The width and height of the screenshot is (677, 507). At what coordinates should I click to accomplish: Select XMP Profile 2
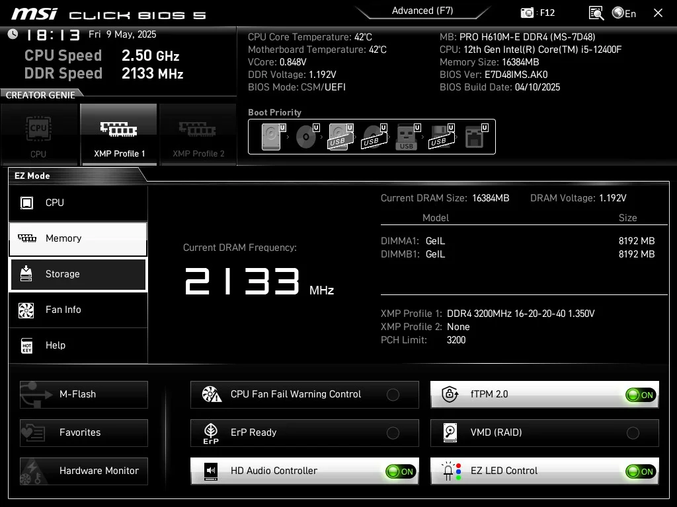[x=198, y=135]
